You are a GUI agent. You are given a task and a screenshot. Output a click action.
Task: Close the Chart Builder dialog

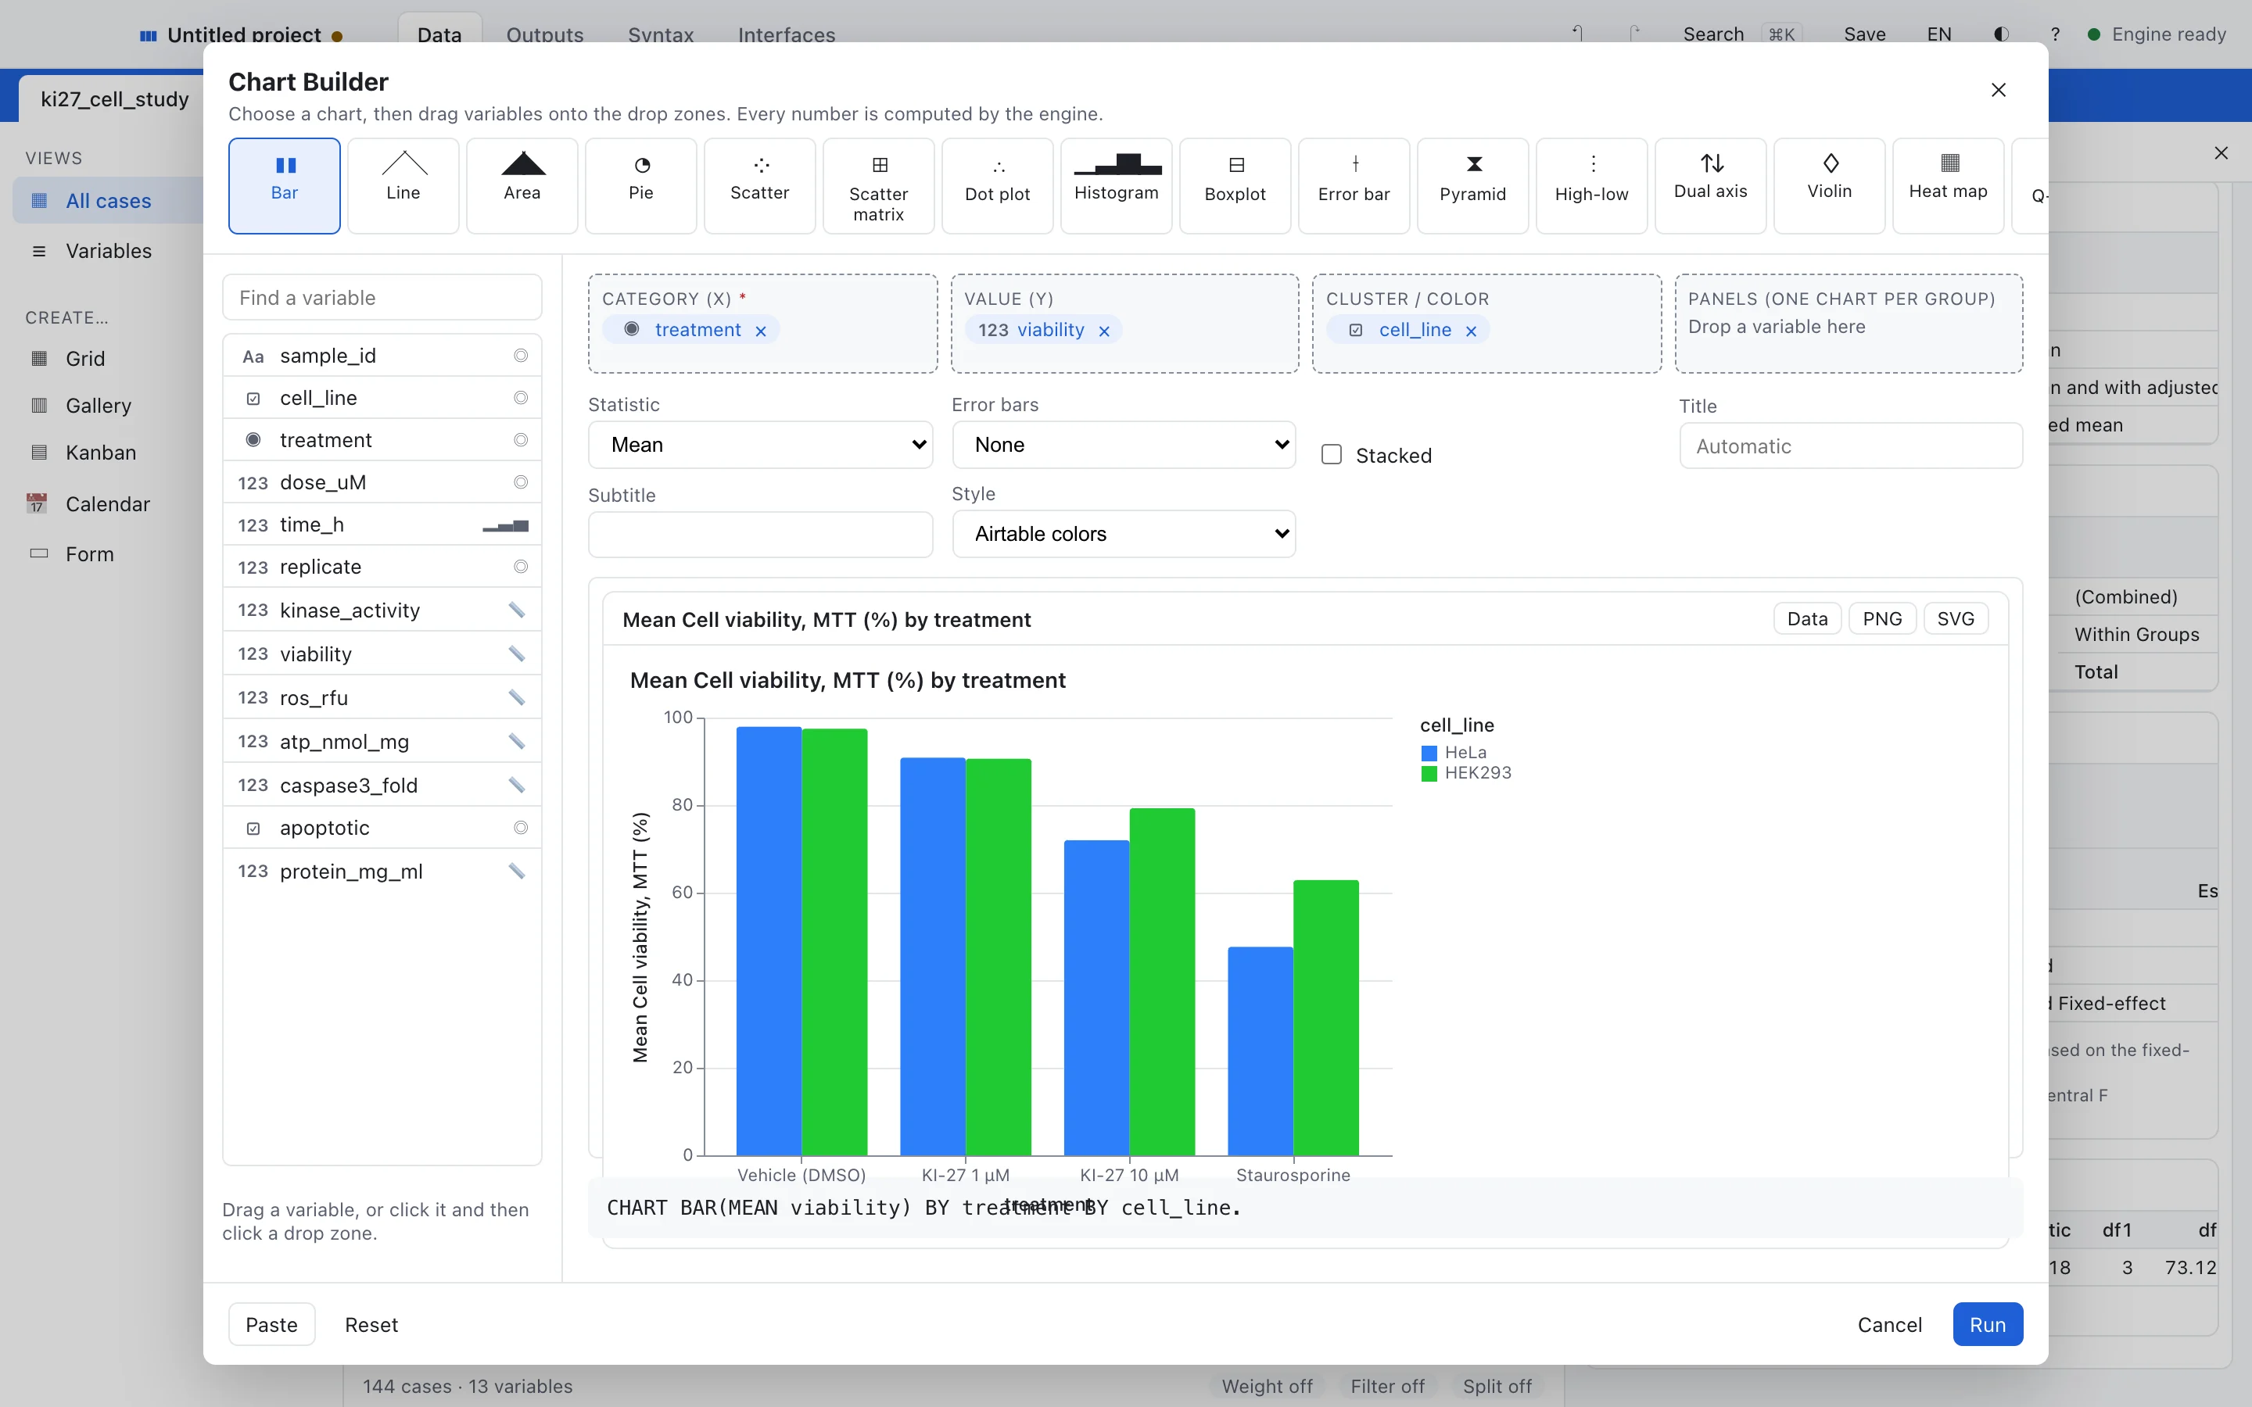[x=1998, y=90]
